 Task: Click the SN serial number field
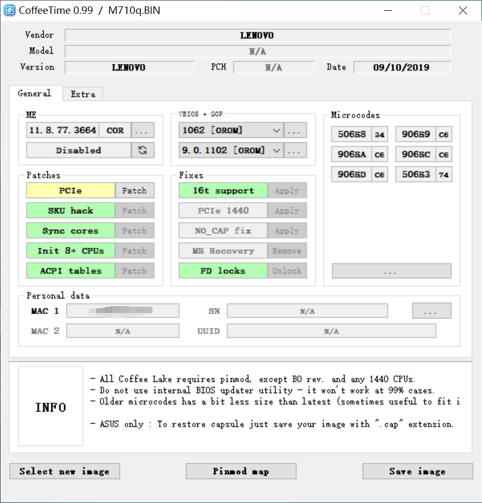[x=307, y=311]
